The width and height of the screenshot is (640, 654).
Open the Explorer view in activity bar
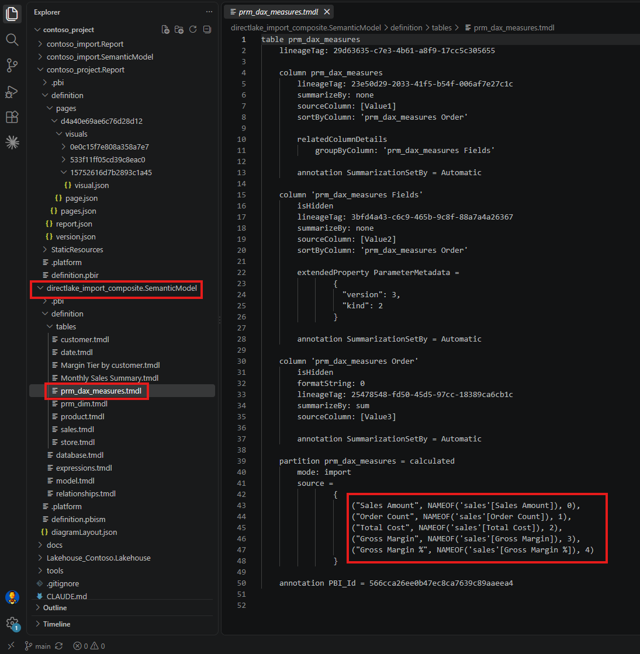tap(12, 14)
